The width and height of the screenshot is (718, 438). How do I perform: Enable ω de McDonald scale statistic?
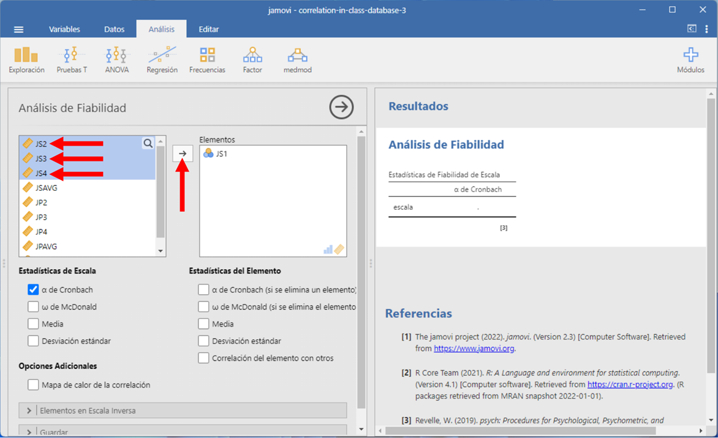click(33, 307)
